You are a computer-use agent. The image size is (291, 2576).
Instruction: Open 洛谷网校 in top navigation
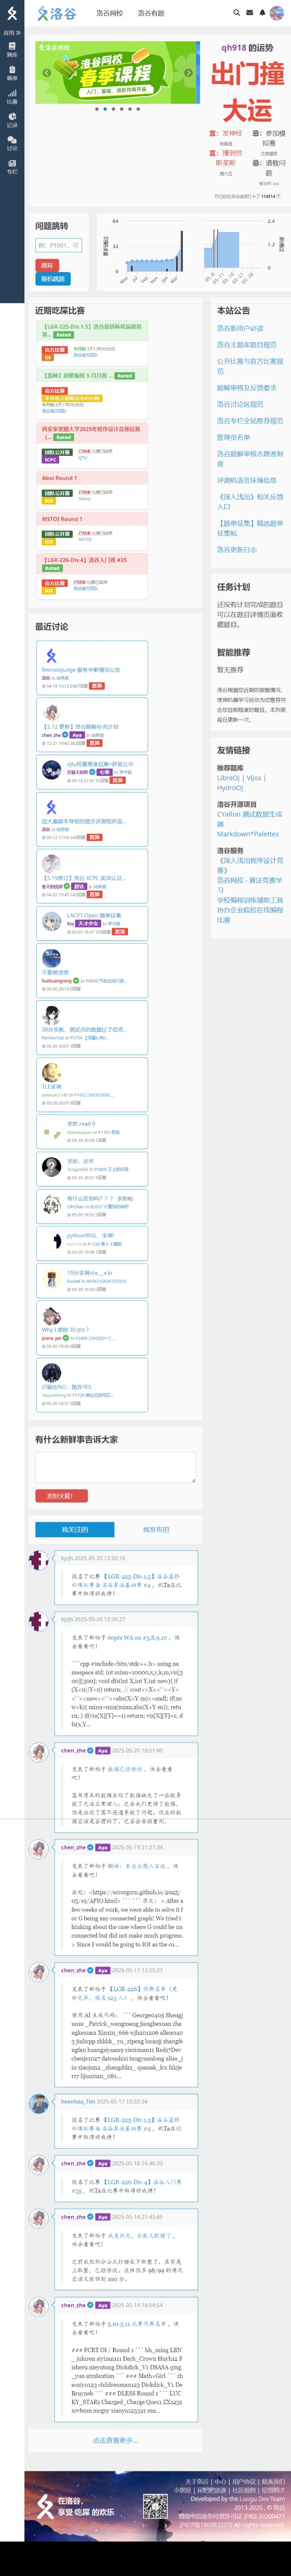pyautogui.click(x=110, y=13)
